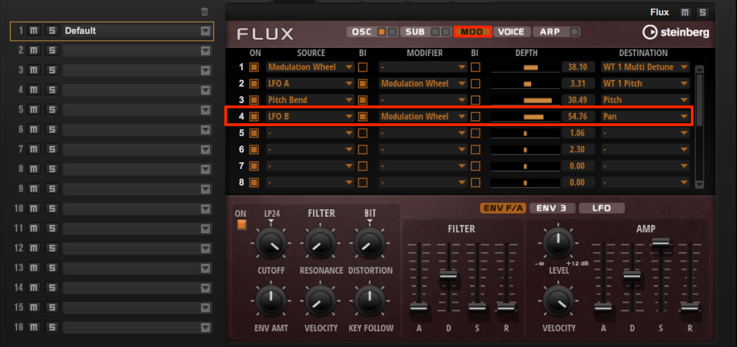This screenshot has height=347, width=737.
Task: Solo the Flux instrument in top header
Action: coord(702,13)
